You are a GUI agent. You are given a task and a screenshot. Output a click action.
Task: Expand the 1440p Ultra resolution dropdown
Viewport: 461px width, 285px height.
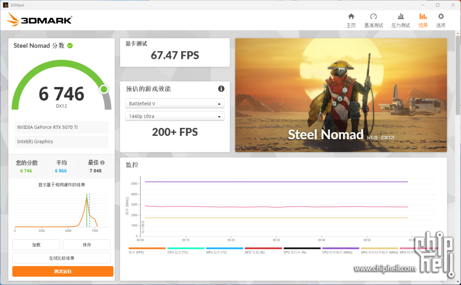point(175,116)
